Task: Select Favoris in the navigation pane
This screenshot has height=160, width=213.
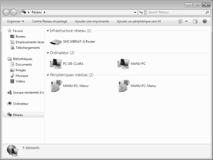Action: (18, 31)
